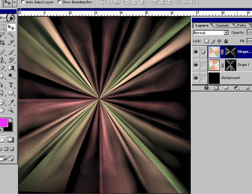Select the selected Shape layer's vector mask thumbnail
This screenshot has height=194, width=252.
pyautogui.click(x=231, y=52)
